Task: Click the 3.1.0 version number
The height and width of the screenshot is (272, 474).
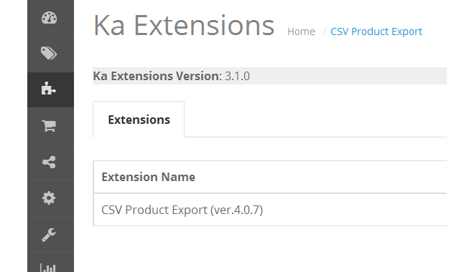Action: [237, 76]
